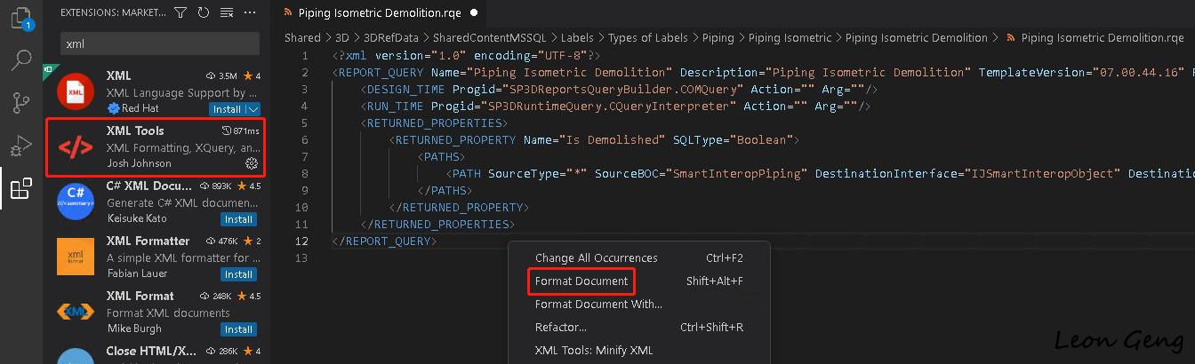Screen dimensions: 1195x364
Task: Install the XML Formatter by Fabian Lauer
Action: coord(238,274)
